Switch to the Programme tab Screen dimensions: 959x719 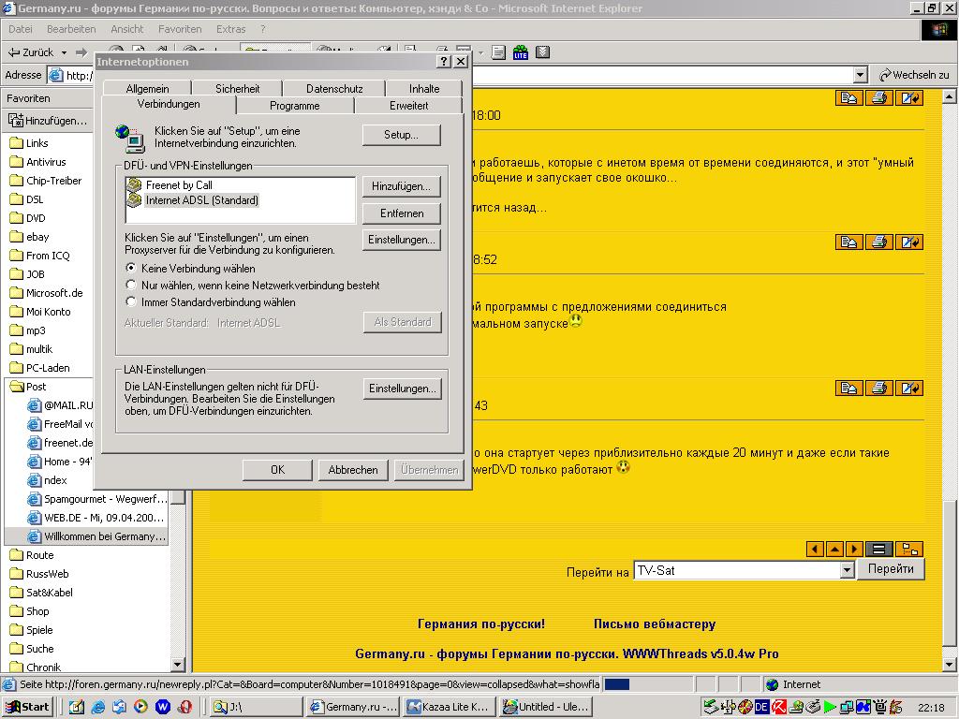(x=295, y=106)
